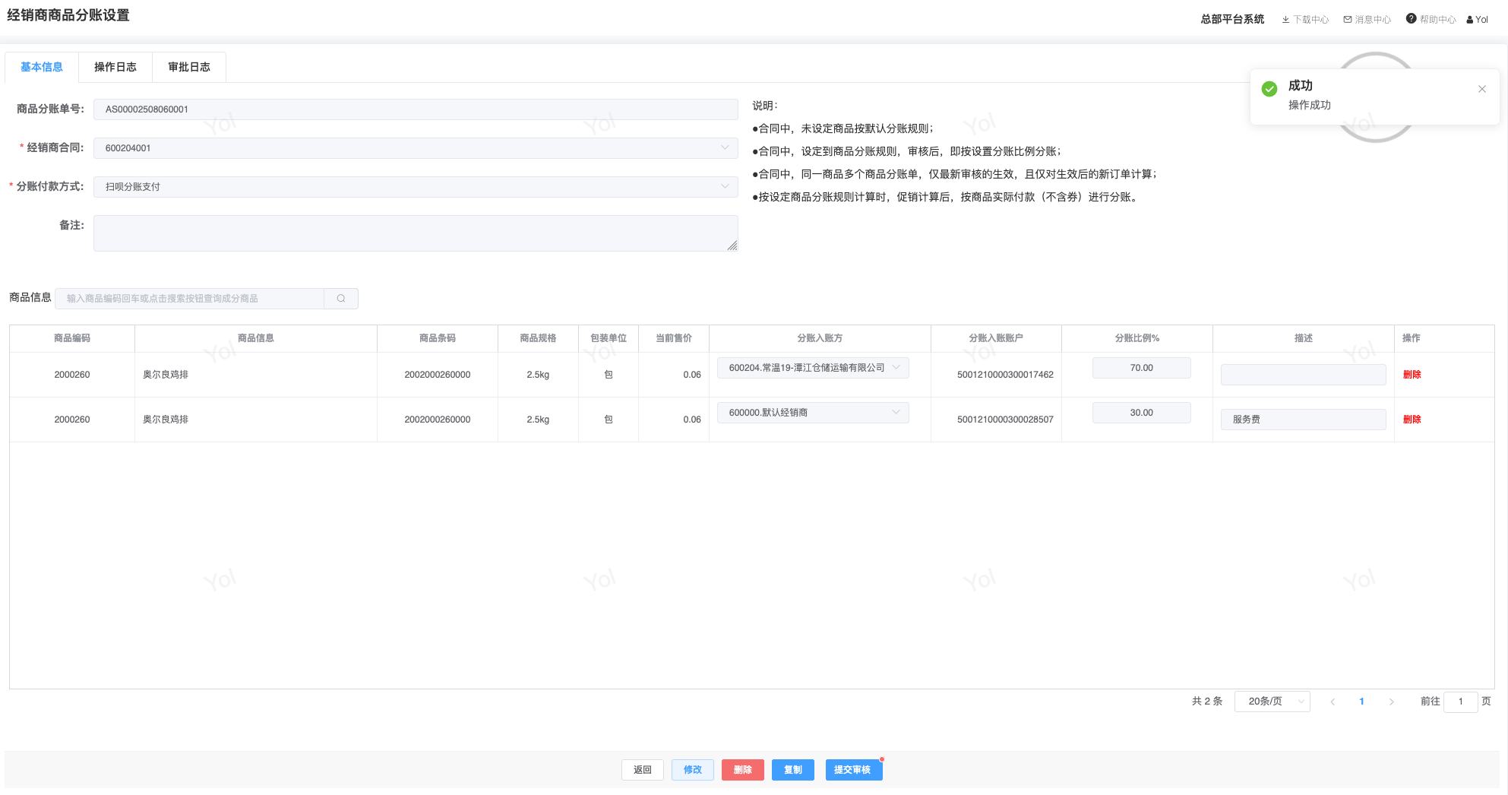Click the Yol user avatar icon
The image size is (1508, 795).
[x=1470, y=20]
